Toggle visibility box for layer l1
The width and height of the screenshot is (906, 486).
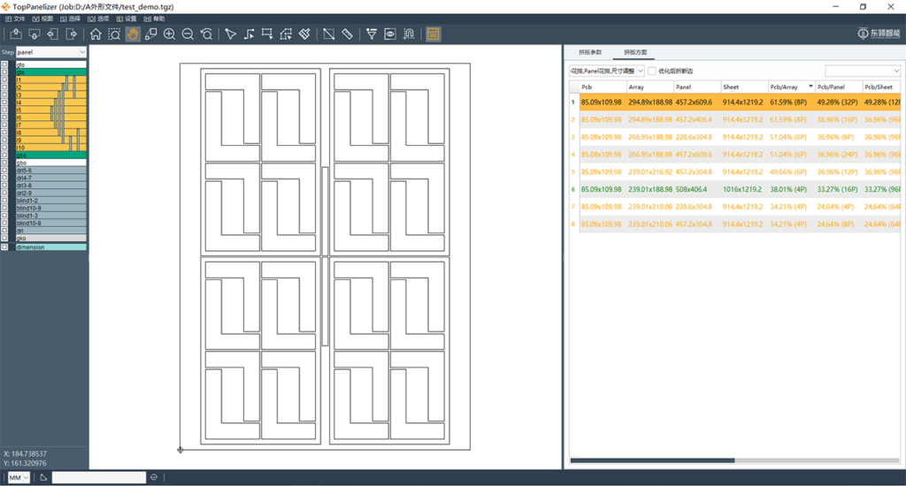point(4,80)
